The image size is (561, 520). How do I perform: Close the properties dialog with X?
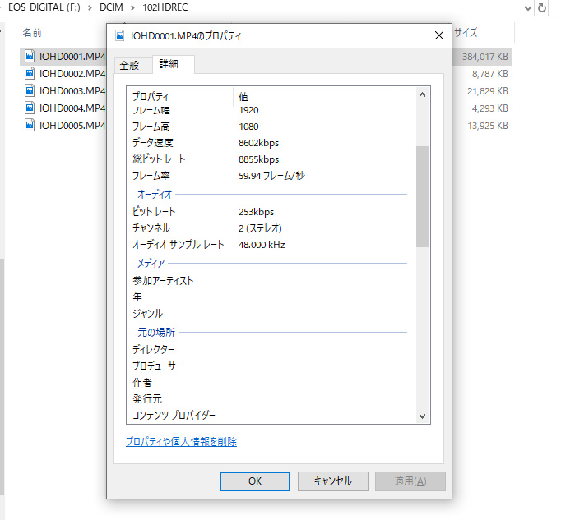tap(438, 36)
